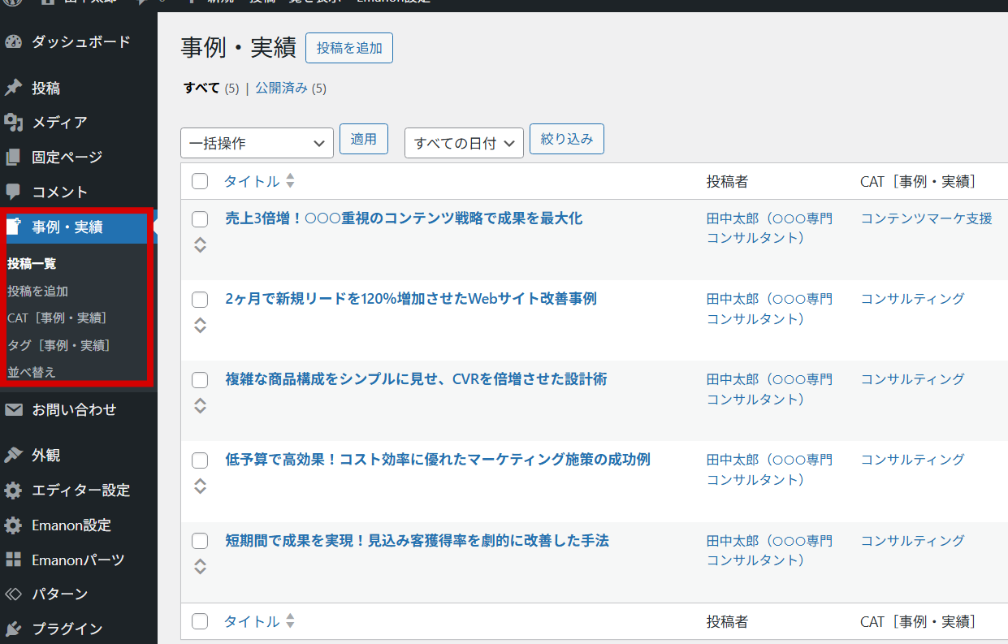Viewport: 1008px width, 644px height.
Task: Open post 低予算で高効果！コスト効率に優れた
Action: pos(438,460)
